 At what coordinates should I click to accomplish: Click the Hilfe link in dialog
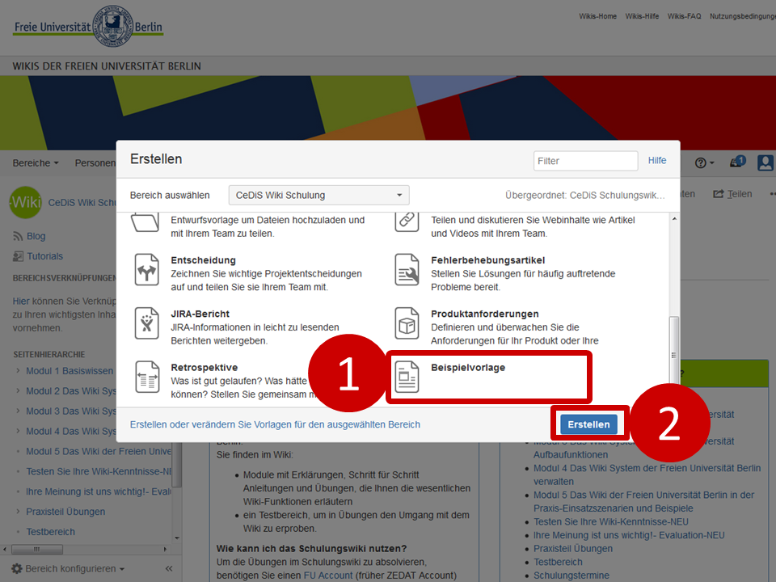click(x=657, y=160)
